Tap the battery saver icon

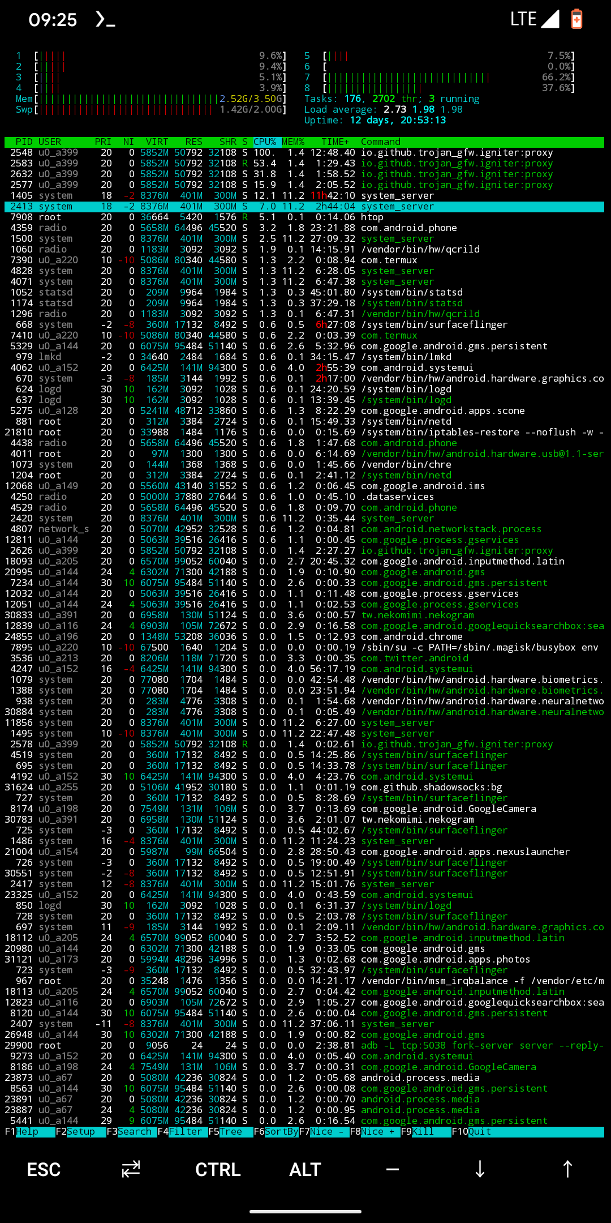pyautogui.click(x=576, y=19)
